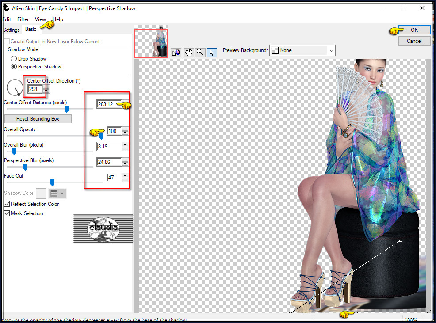Click the Alien Skin title bar icon
This screenshot has height=323, width=436.
[x=6, y=8]
